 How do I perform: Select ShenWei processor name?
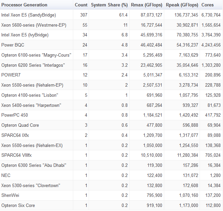coord(10,195)
